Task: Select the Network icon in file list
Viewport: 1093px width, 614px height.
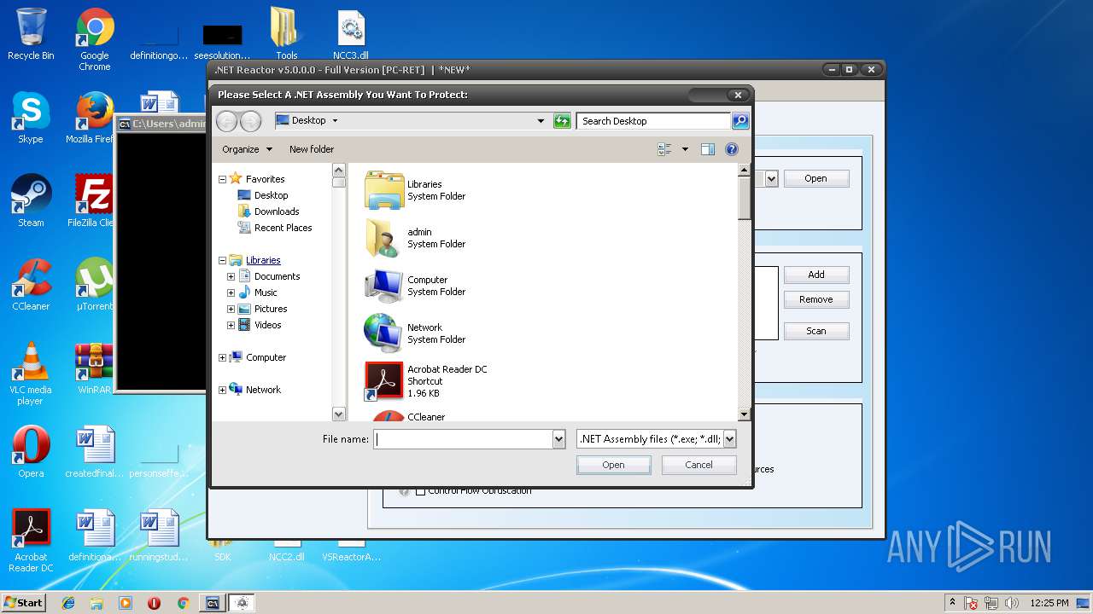Action: tap(383, 333)
